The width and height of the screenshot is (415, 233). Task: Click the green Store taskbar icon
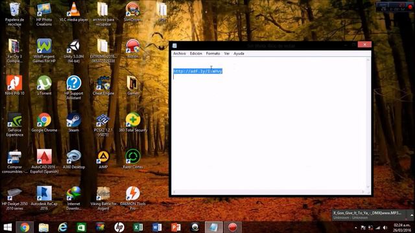81,227
